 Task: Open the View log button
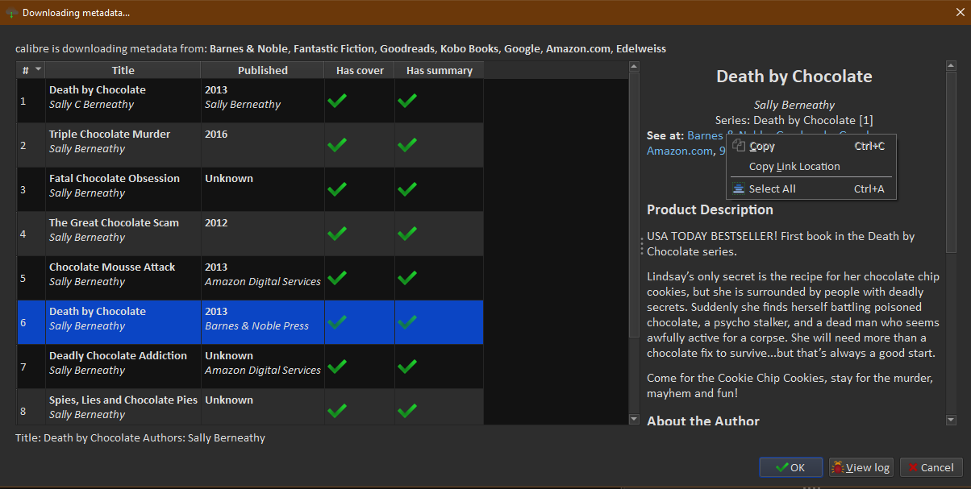(861, 467)
